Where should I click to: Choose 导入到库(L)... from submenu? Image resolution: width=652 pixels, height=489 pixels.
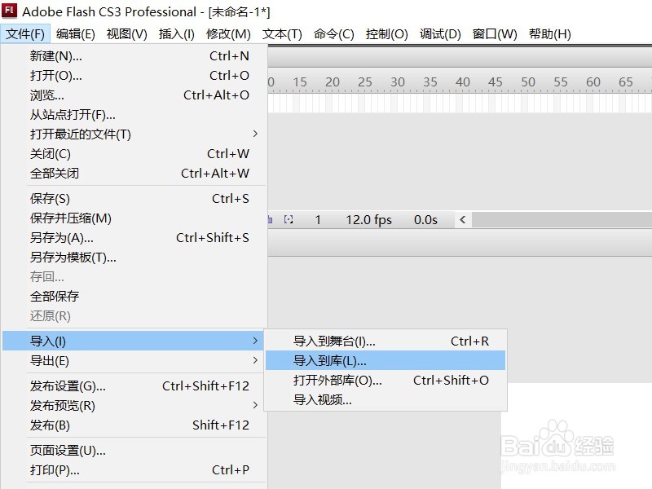[x=385, y=360]
